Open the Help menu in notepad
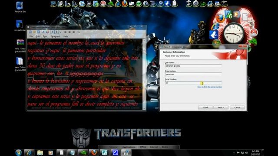Image resolution: width=278 pixels, height=156 pixels. (x=66, y=36)
